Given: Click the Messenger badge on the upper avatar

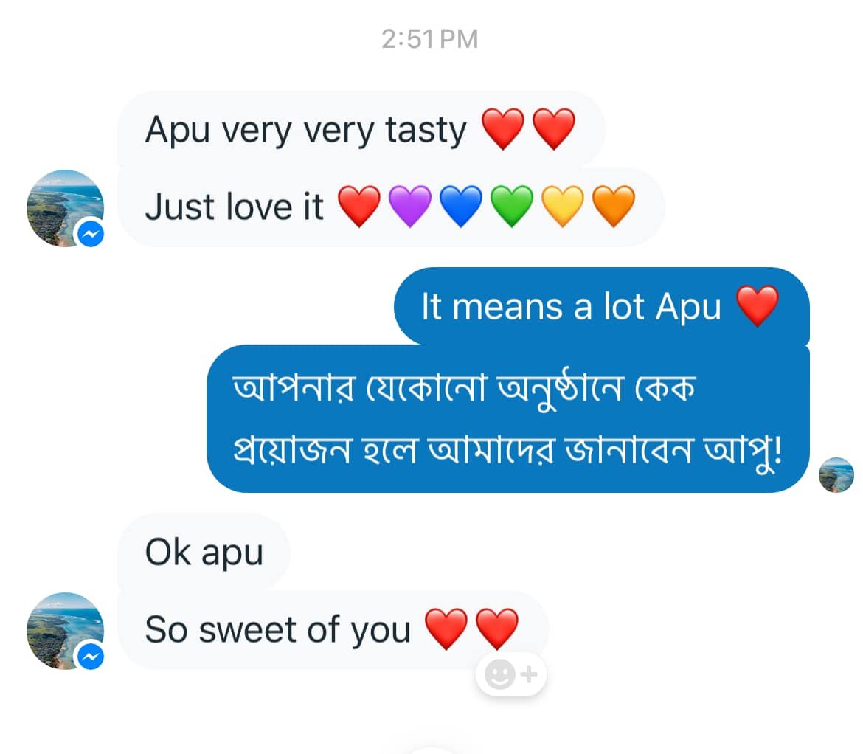Looking at the screenshot, I should 90,235.
